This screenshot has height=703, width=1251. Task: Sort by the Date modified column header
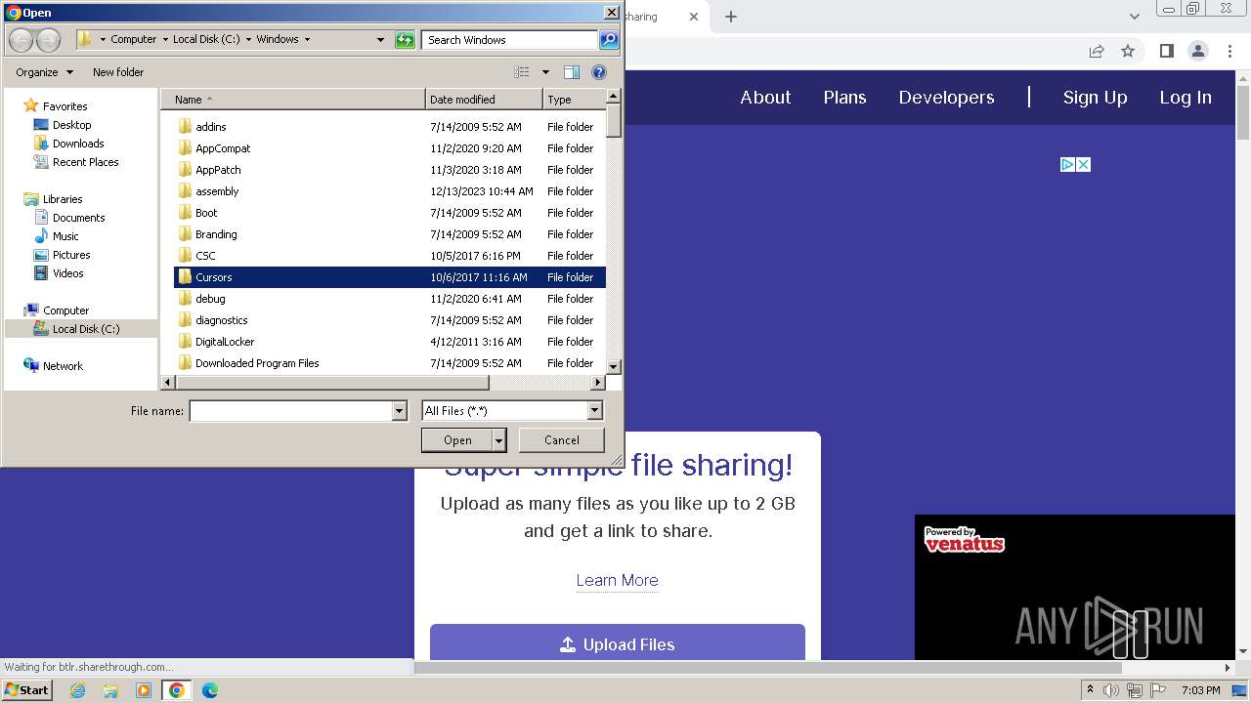tap(484, 100)
